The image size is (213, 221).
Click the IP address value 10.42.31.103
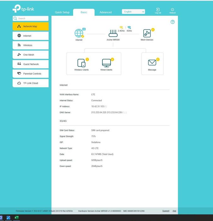(x=97, y=107)
